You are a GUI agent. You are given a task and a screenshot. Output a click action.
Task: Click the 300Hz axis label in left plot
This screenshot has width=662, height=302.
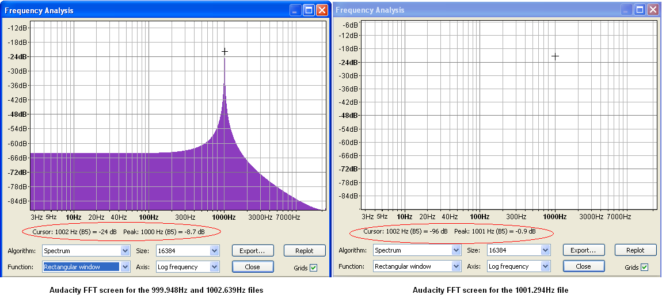point(185,217)
